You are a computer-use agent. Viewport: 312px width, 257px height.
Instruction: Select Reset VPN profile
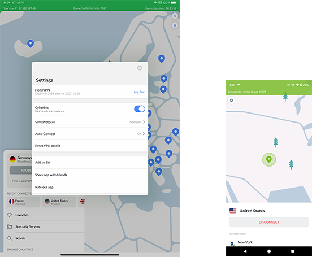coord(90,146)
